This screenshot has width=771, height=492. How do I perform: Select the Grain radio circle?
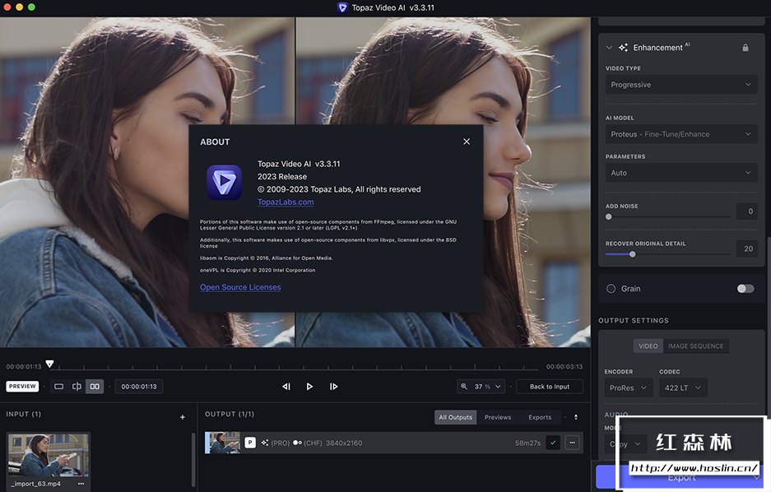[611, 289]
